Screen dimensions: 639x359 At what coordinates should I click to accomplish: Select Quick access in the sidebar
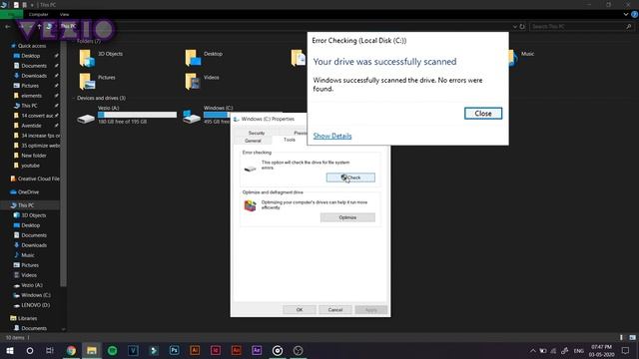(x=32, y=46)
